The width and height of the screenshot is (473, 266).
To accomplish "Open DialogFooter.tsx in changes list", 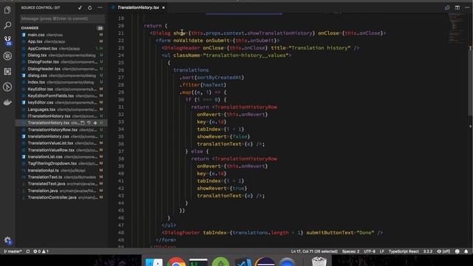I will (62, 62).
